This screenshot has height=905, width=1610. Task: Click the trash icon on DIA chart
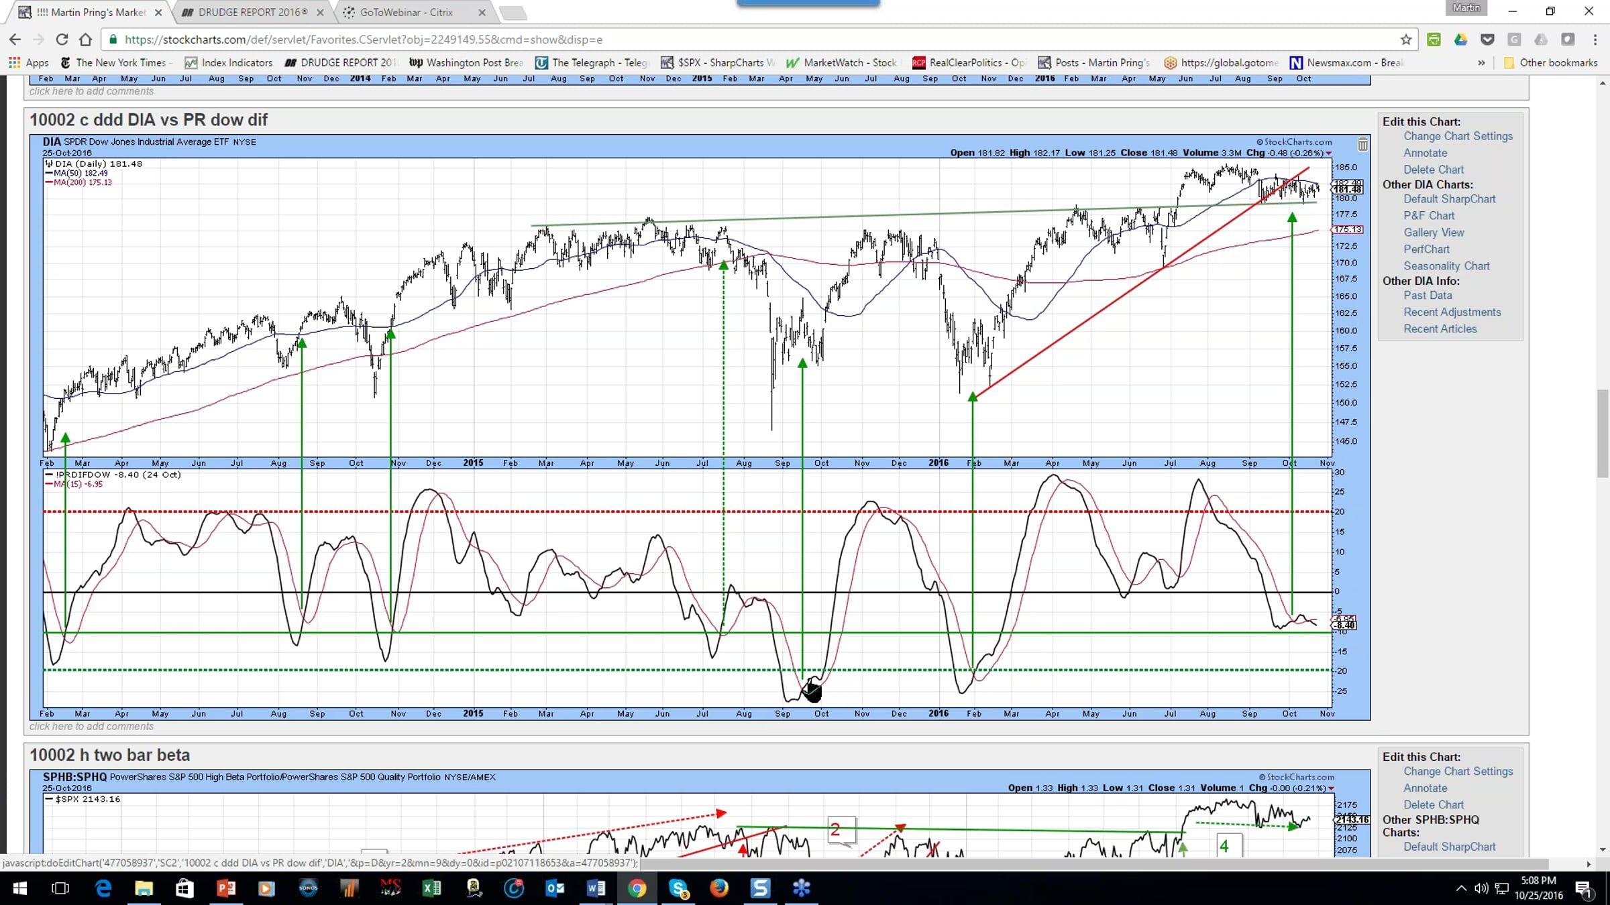[1362, 145]
